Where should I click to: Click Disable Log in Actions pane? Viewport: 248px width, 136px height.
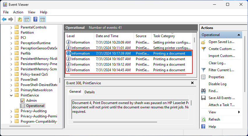[217, 84]
